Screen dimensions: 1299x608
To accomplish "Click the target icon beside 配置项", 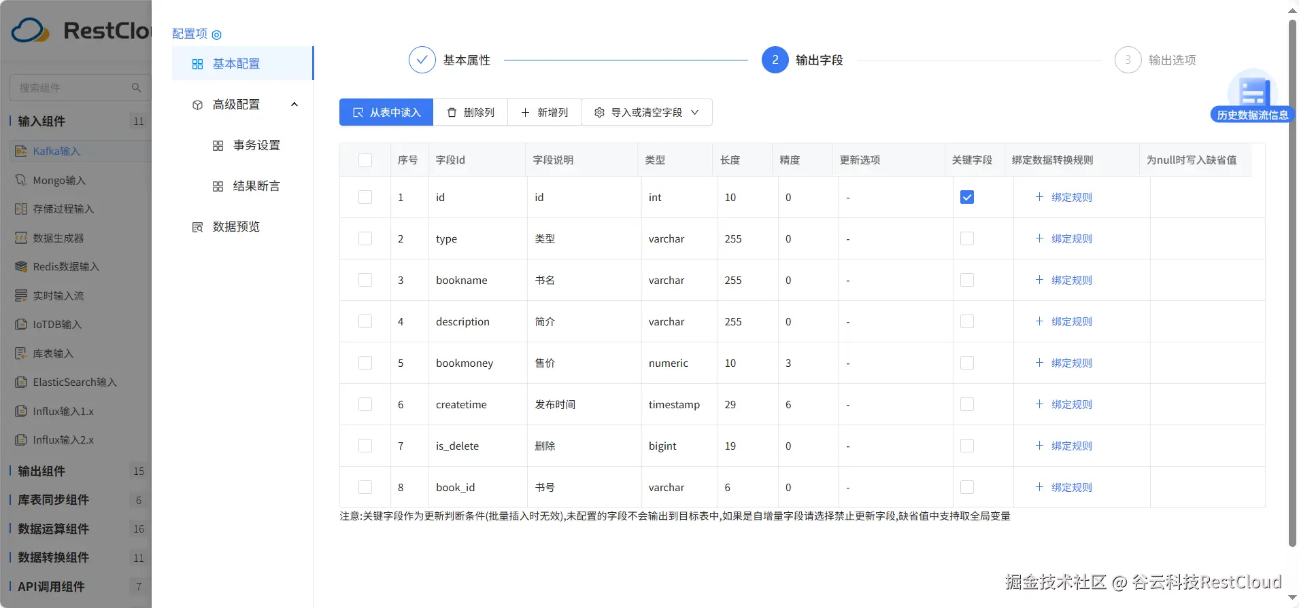I will [217, 35].
